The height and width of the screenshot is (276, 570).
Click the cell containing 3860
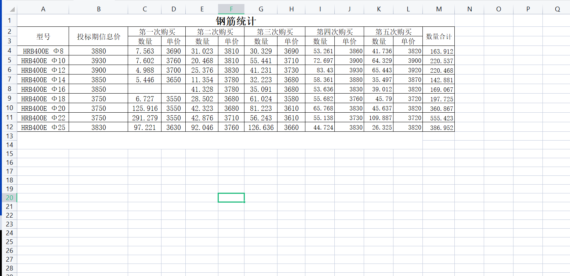[349, 51]
